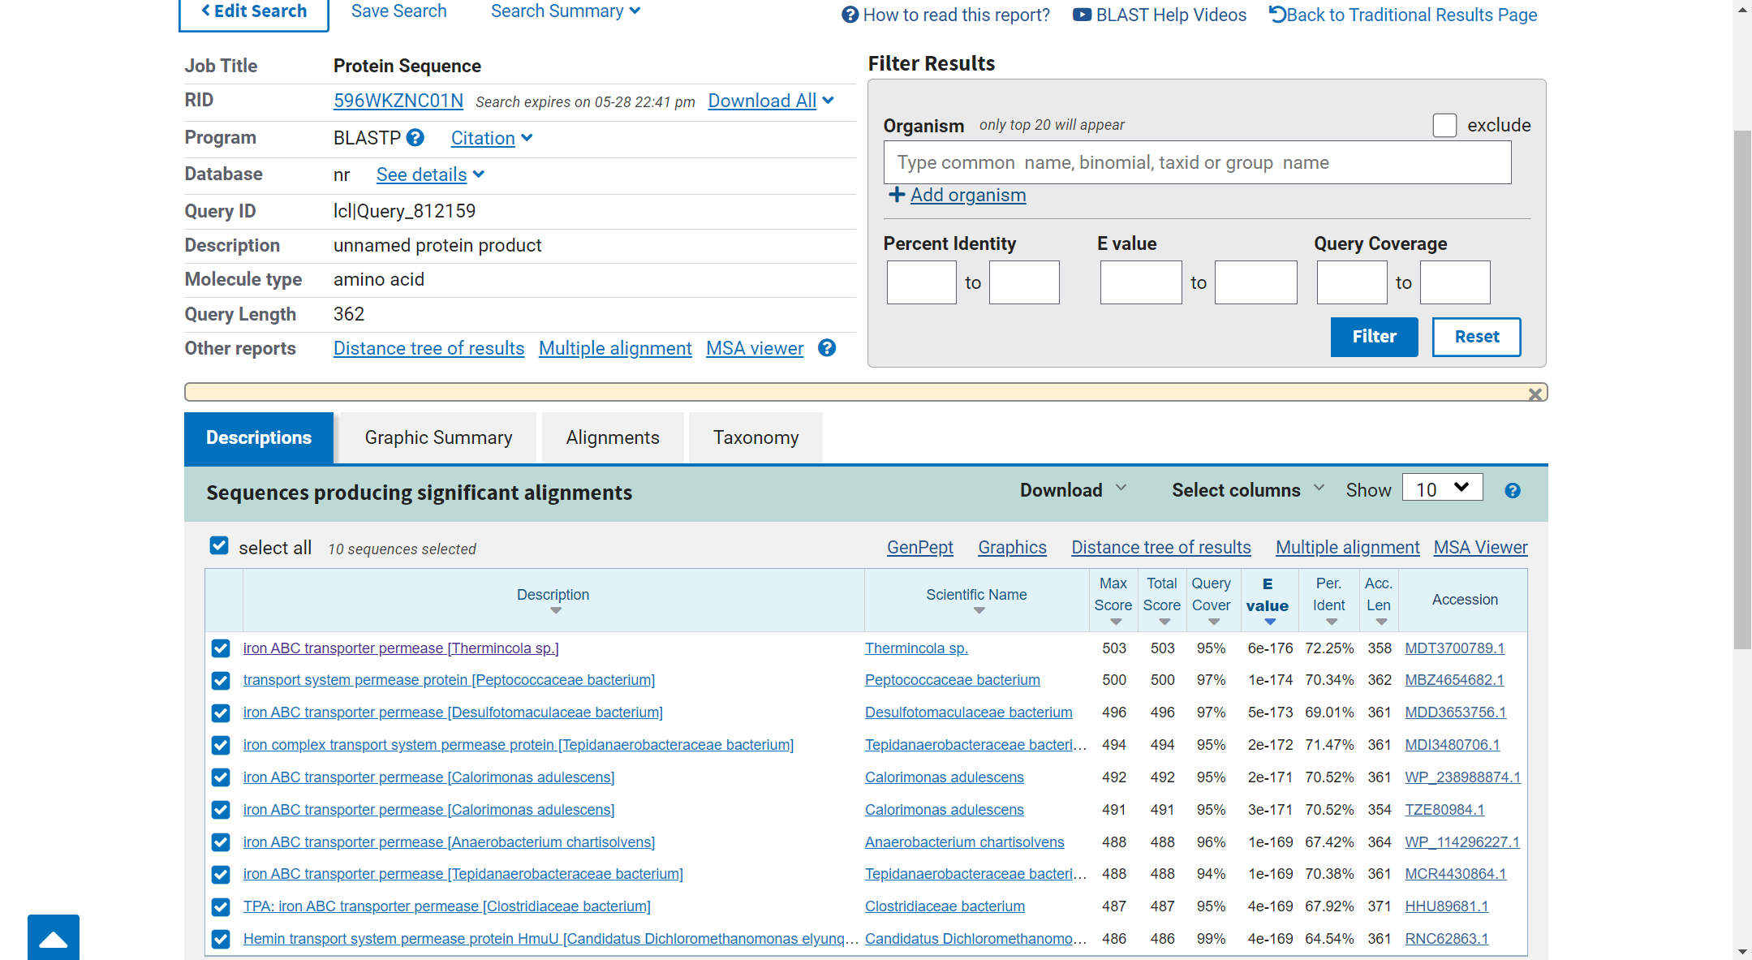Sort by Per. Ident column
Screen dimensions: 1752x960
point(1332,622)
